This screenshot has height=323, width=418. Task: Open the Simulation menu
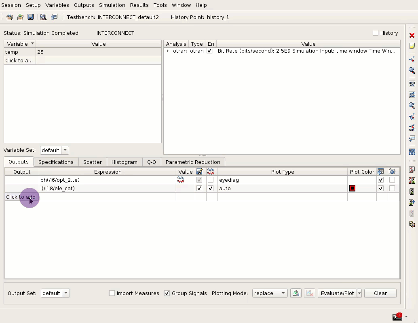pyautogui.click(x=112, y=5)
